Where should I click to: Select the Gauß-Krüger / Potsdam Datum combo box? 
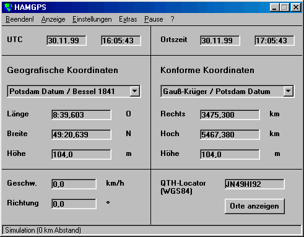[x=227, y=91]
